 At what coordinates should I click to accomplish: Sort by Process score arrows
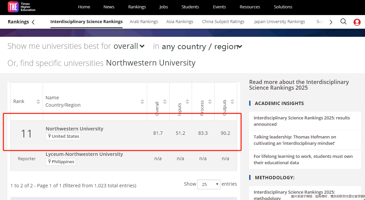pos(210,102)
